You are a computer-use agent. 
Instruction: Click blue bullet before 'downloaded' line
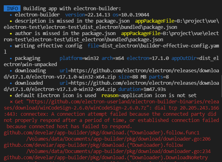click(x=11, y=83)
